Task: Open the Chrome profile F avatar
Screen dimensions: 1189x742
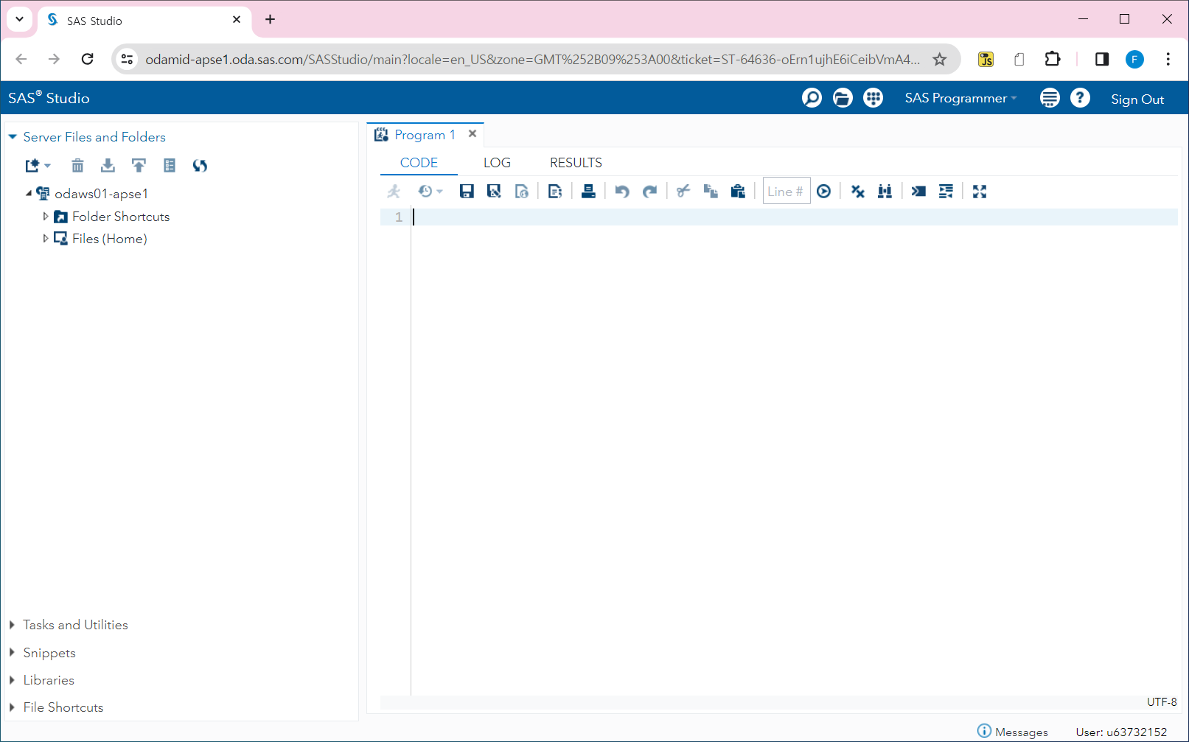Action: pos(1134,59)
